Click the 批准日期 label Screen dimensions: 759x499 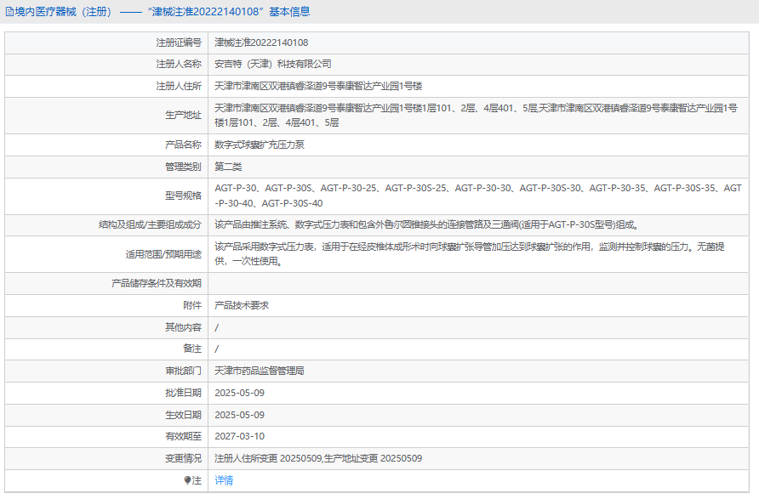pos(184,393)
